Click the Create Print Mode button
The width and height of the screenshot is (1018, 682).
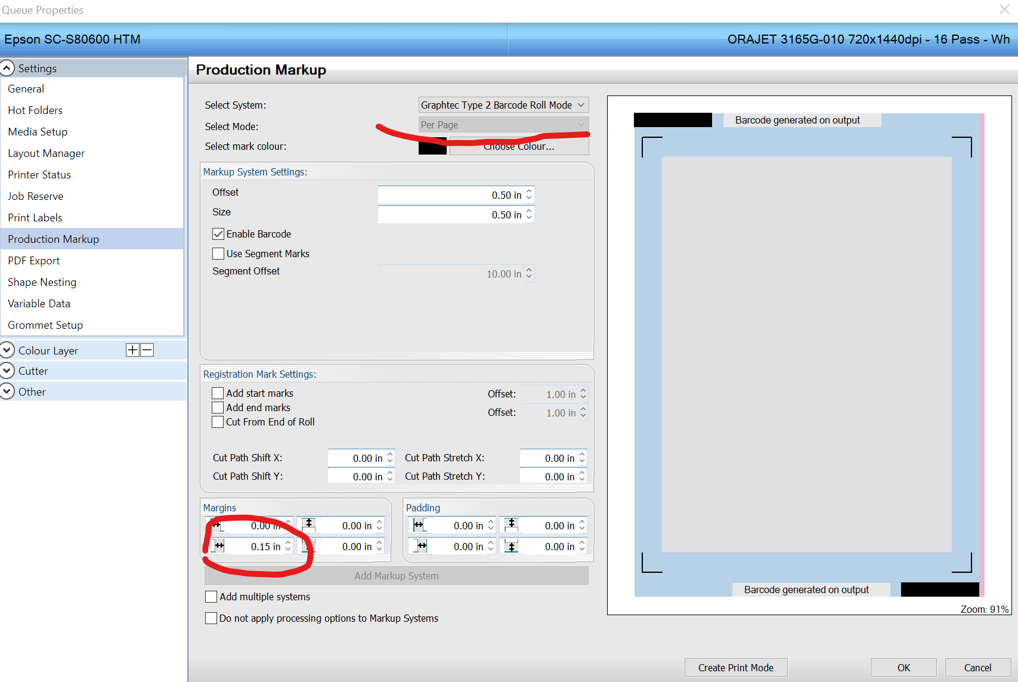click(x=735, y=667)
